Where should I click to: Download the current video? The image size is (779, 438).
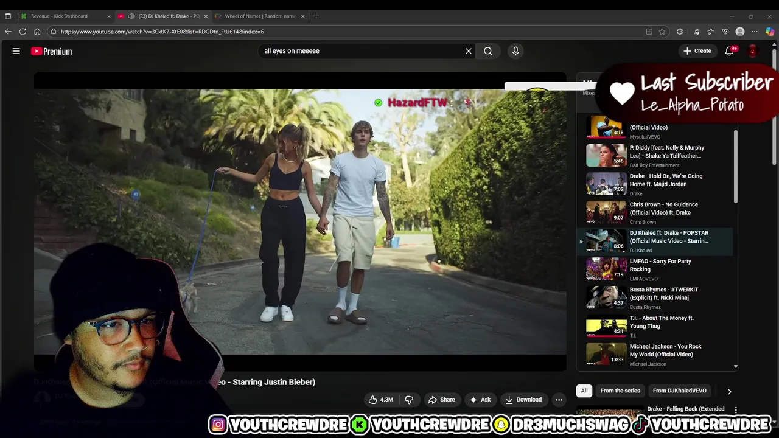(523, 400)
